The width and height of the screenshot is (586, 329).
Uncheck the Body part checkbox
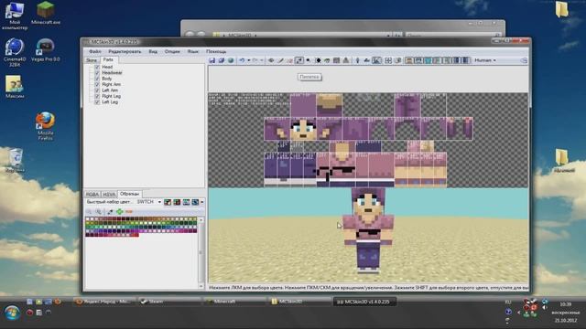click(97, 79)
